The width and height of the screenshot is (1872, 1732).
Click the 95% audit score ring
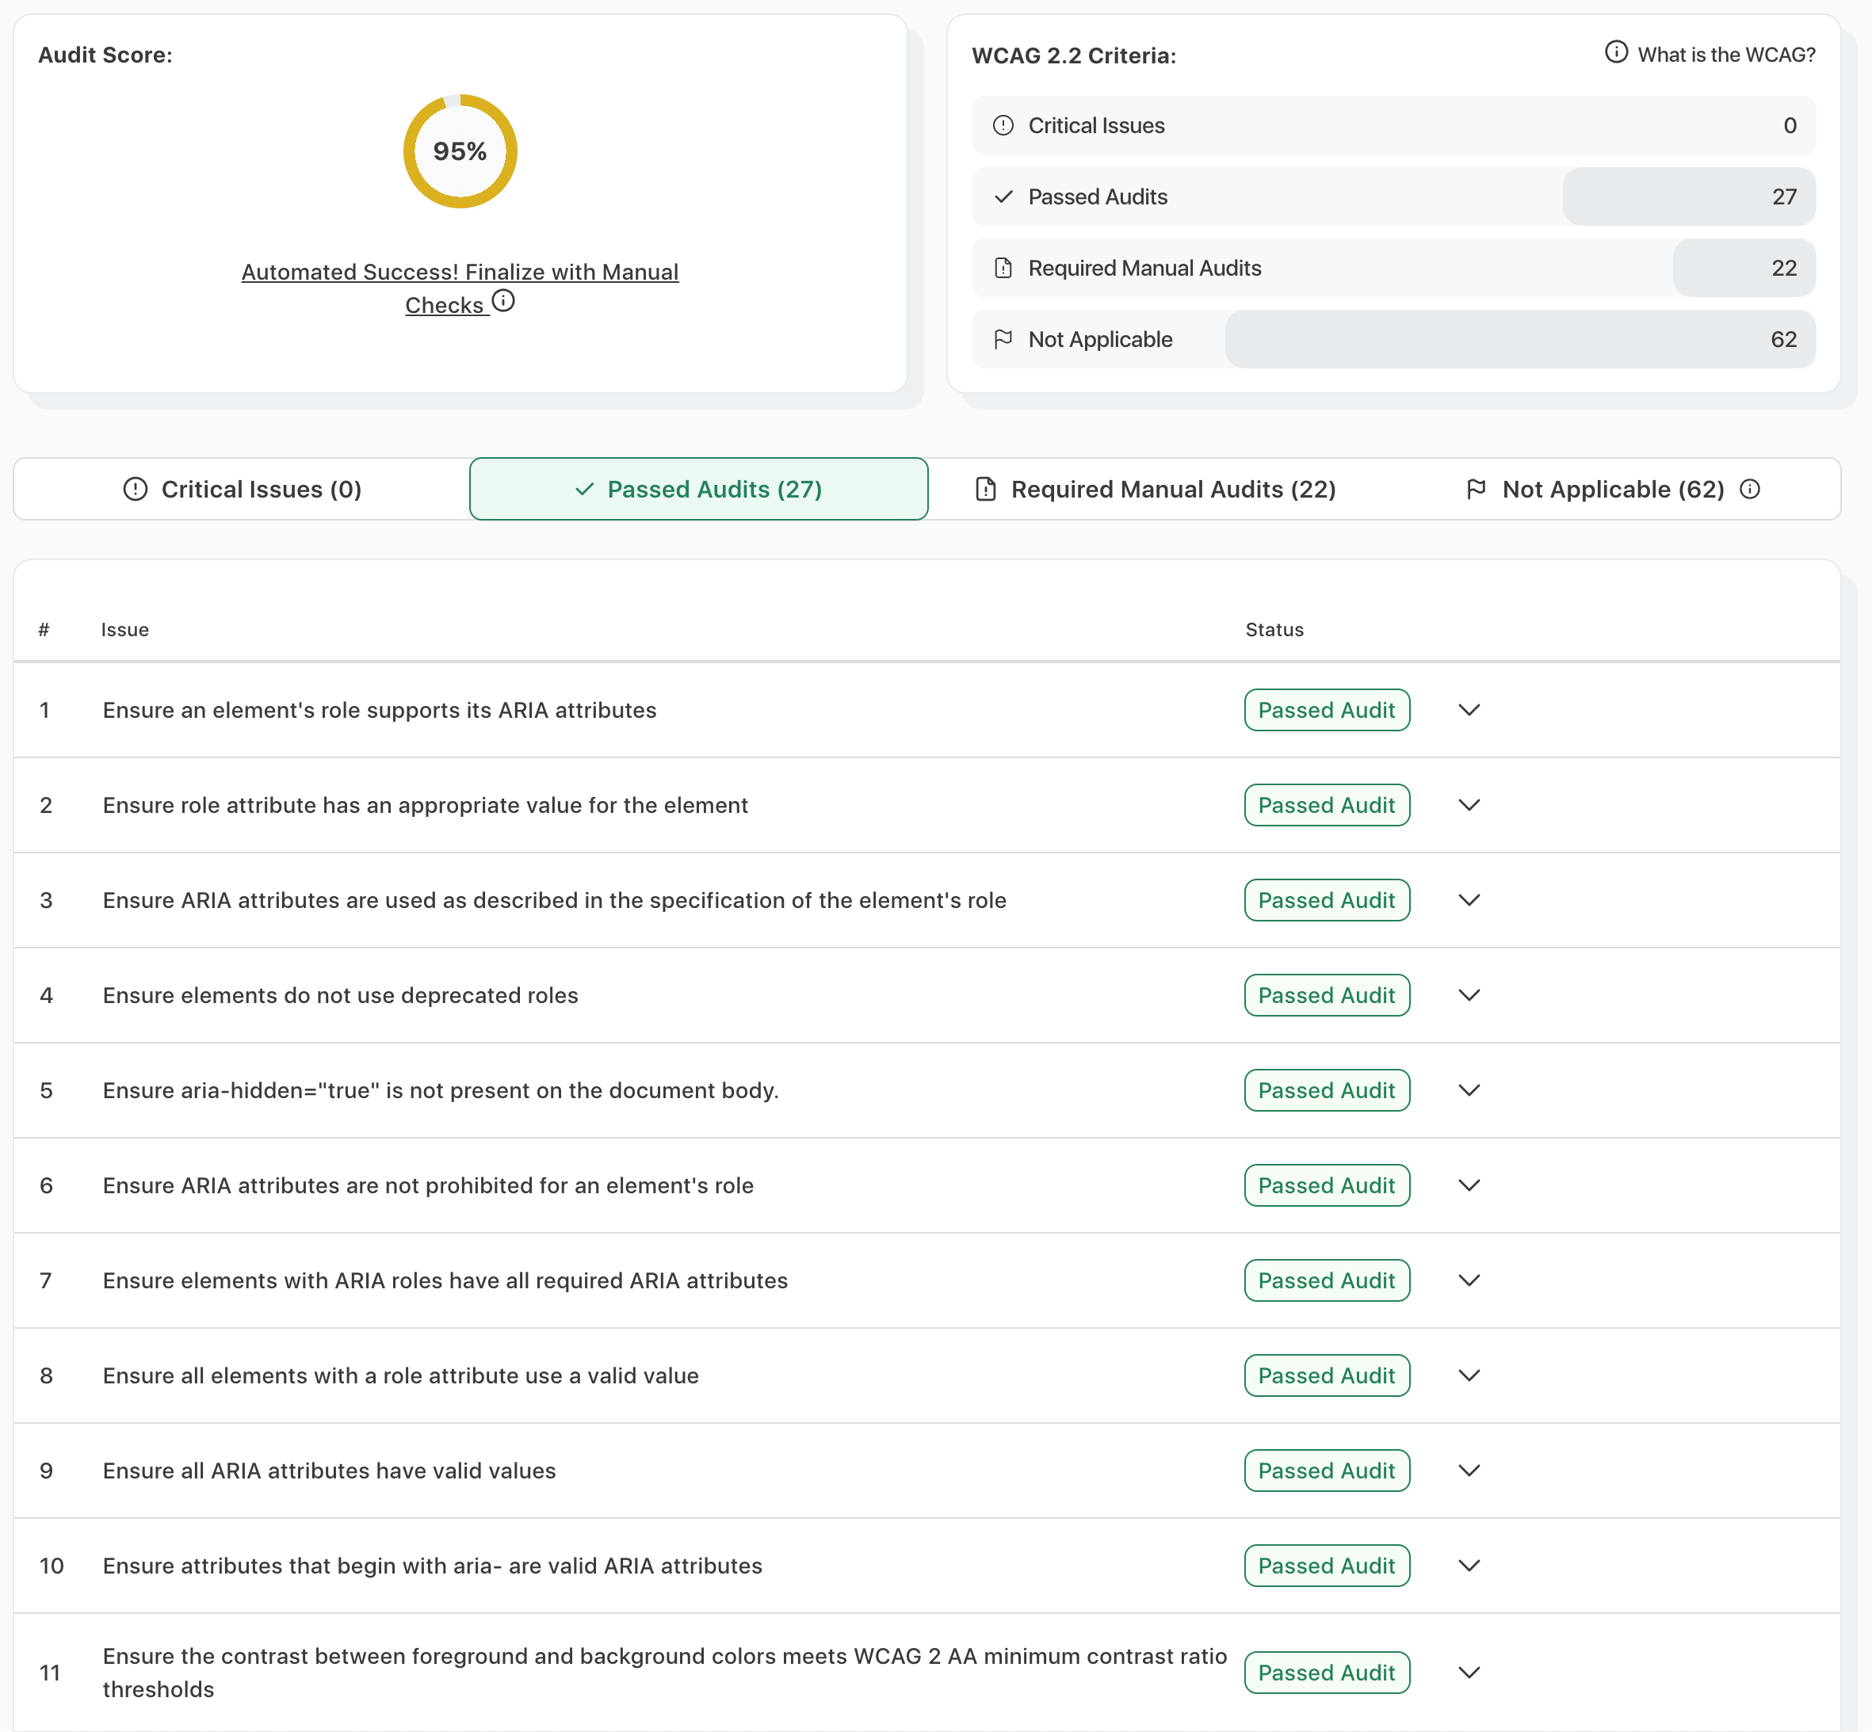coord(460,152)
